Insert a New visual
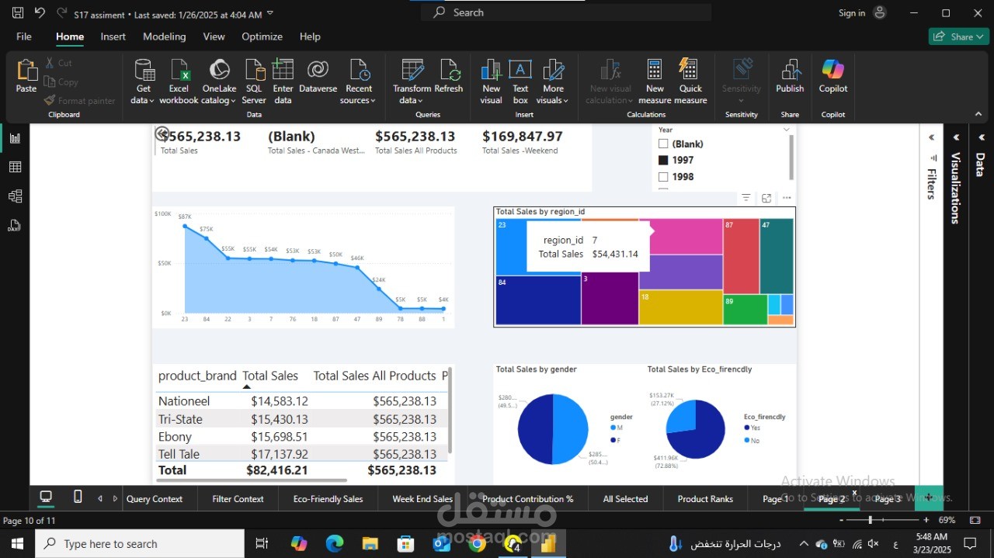 pyautogui.click(x=492, y=81)
